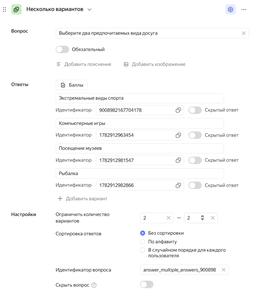Copy identifier 1782912982866
Viewport: 253px width, 289px height.
click(178, 185)
